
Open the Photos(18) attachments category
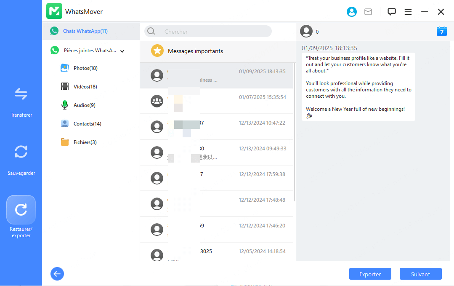(85, 68)
